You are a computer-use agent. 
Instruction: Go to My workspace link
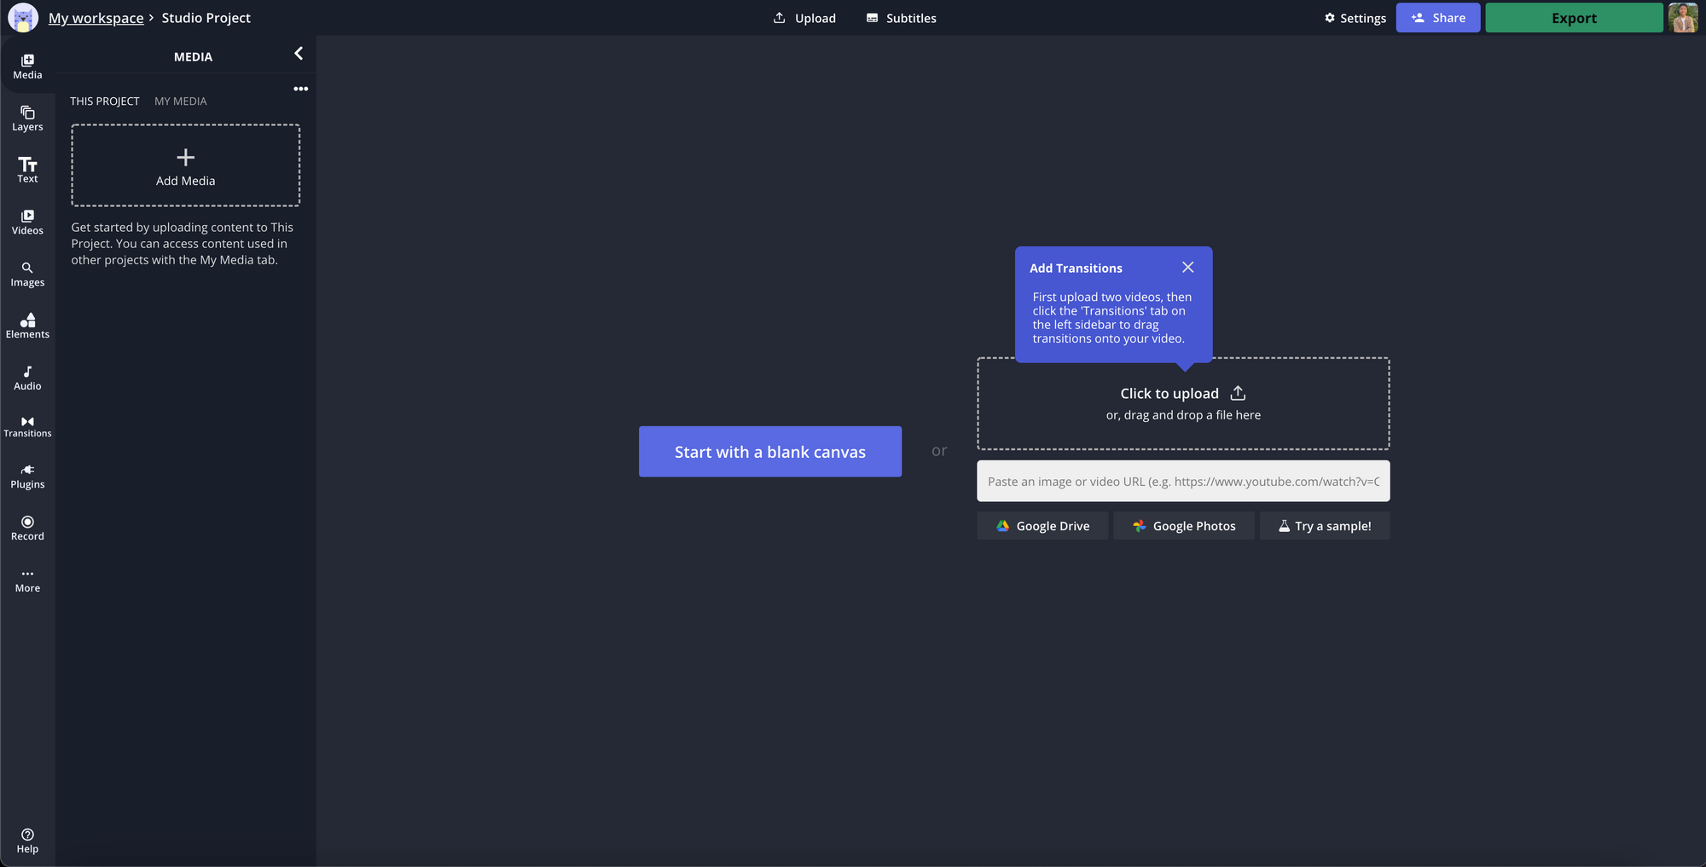(x=96, y=18)
